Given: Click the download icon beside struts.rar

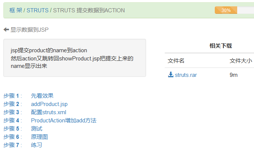Looking at the screenshot, I should pos(171,75).
